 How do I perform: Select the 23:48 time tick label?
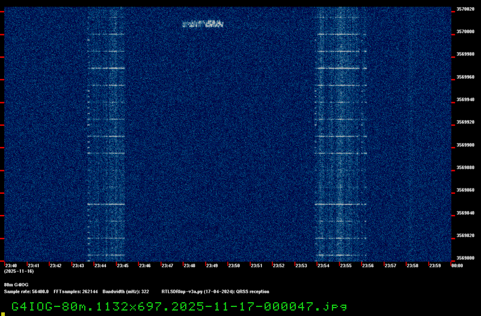click(x=189, y=265)
